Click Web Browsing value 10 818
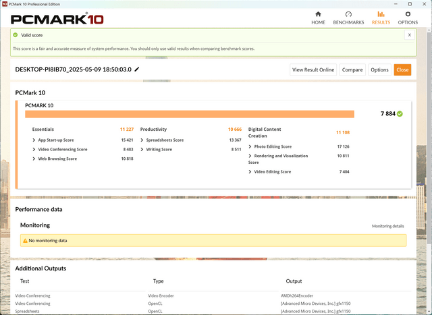 (x=127, y=159)
